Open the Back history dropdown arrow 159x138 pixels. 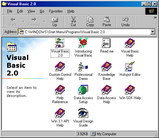coord(24,21)
